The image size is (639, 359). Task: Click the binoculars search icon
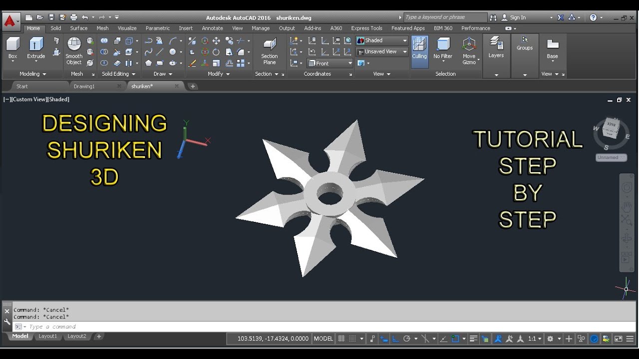pyautogui.click(x=493, y=17)
